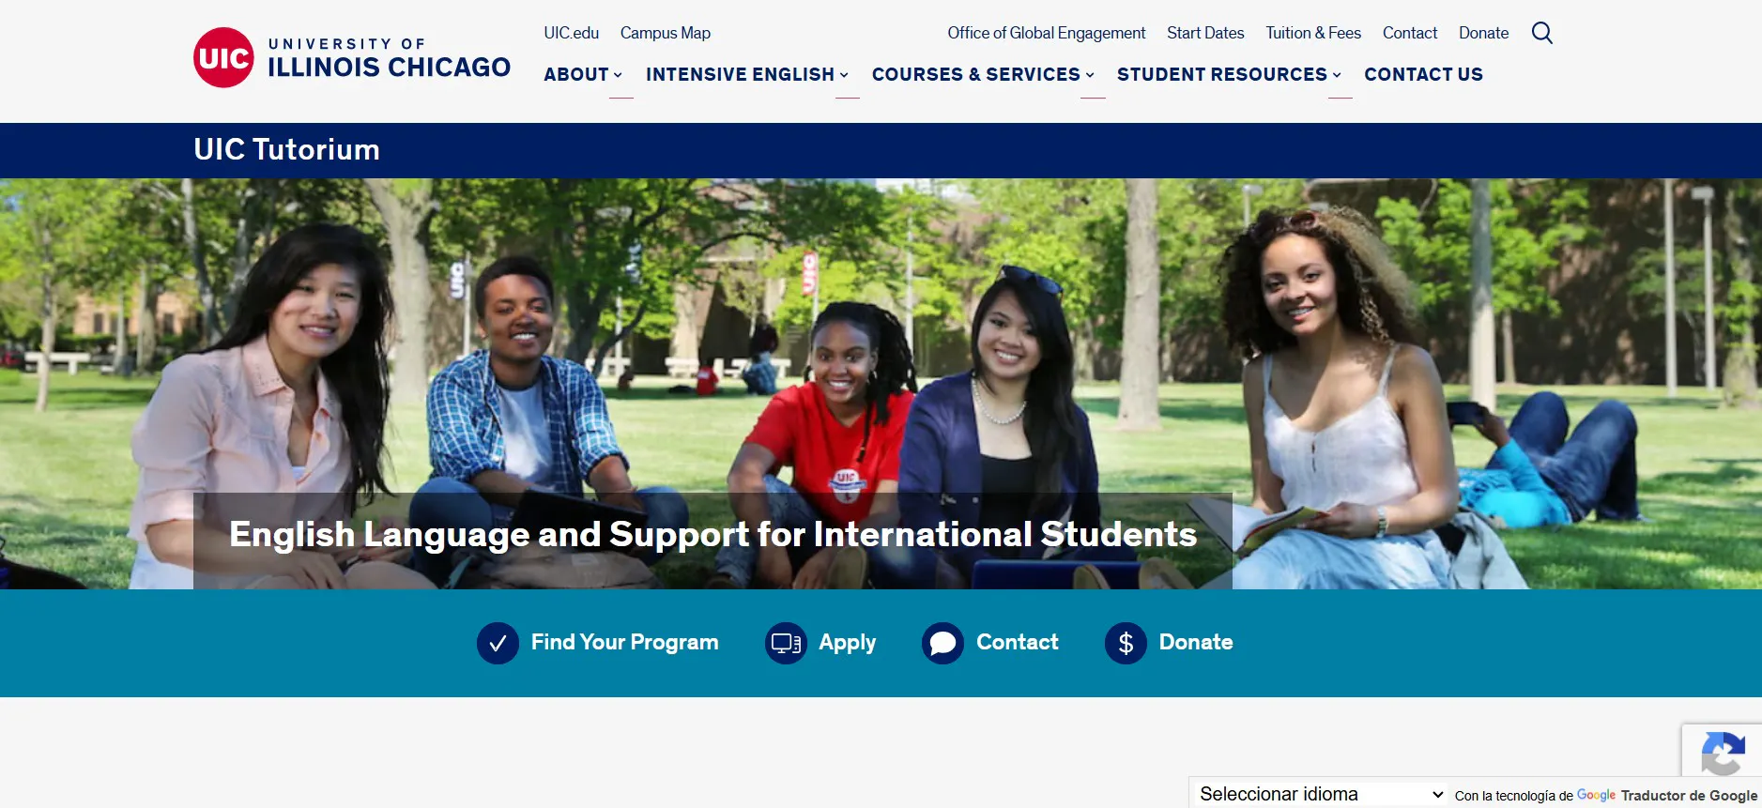Click the checkmark icon for Find Your Program
1762x808 pixels.
498,643
